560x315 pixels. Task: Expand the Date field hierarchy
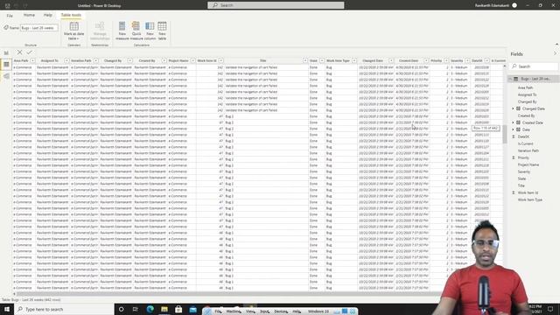(x=514, y=129)
